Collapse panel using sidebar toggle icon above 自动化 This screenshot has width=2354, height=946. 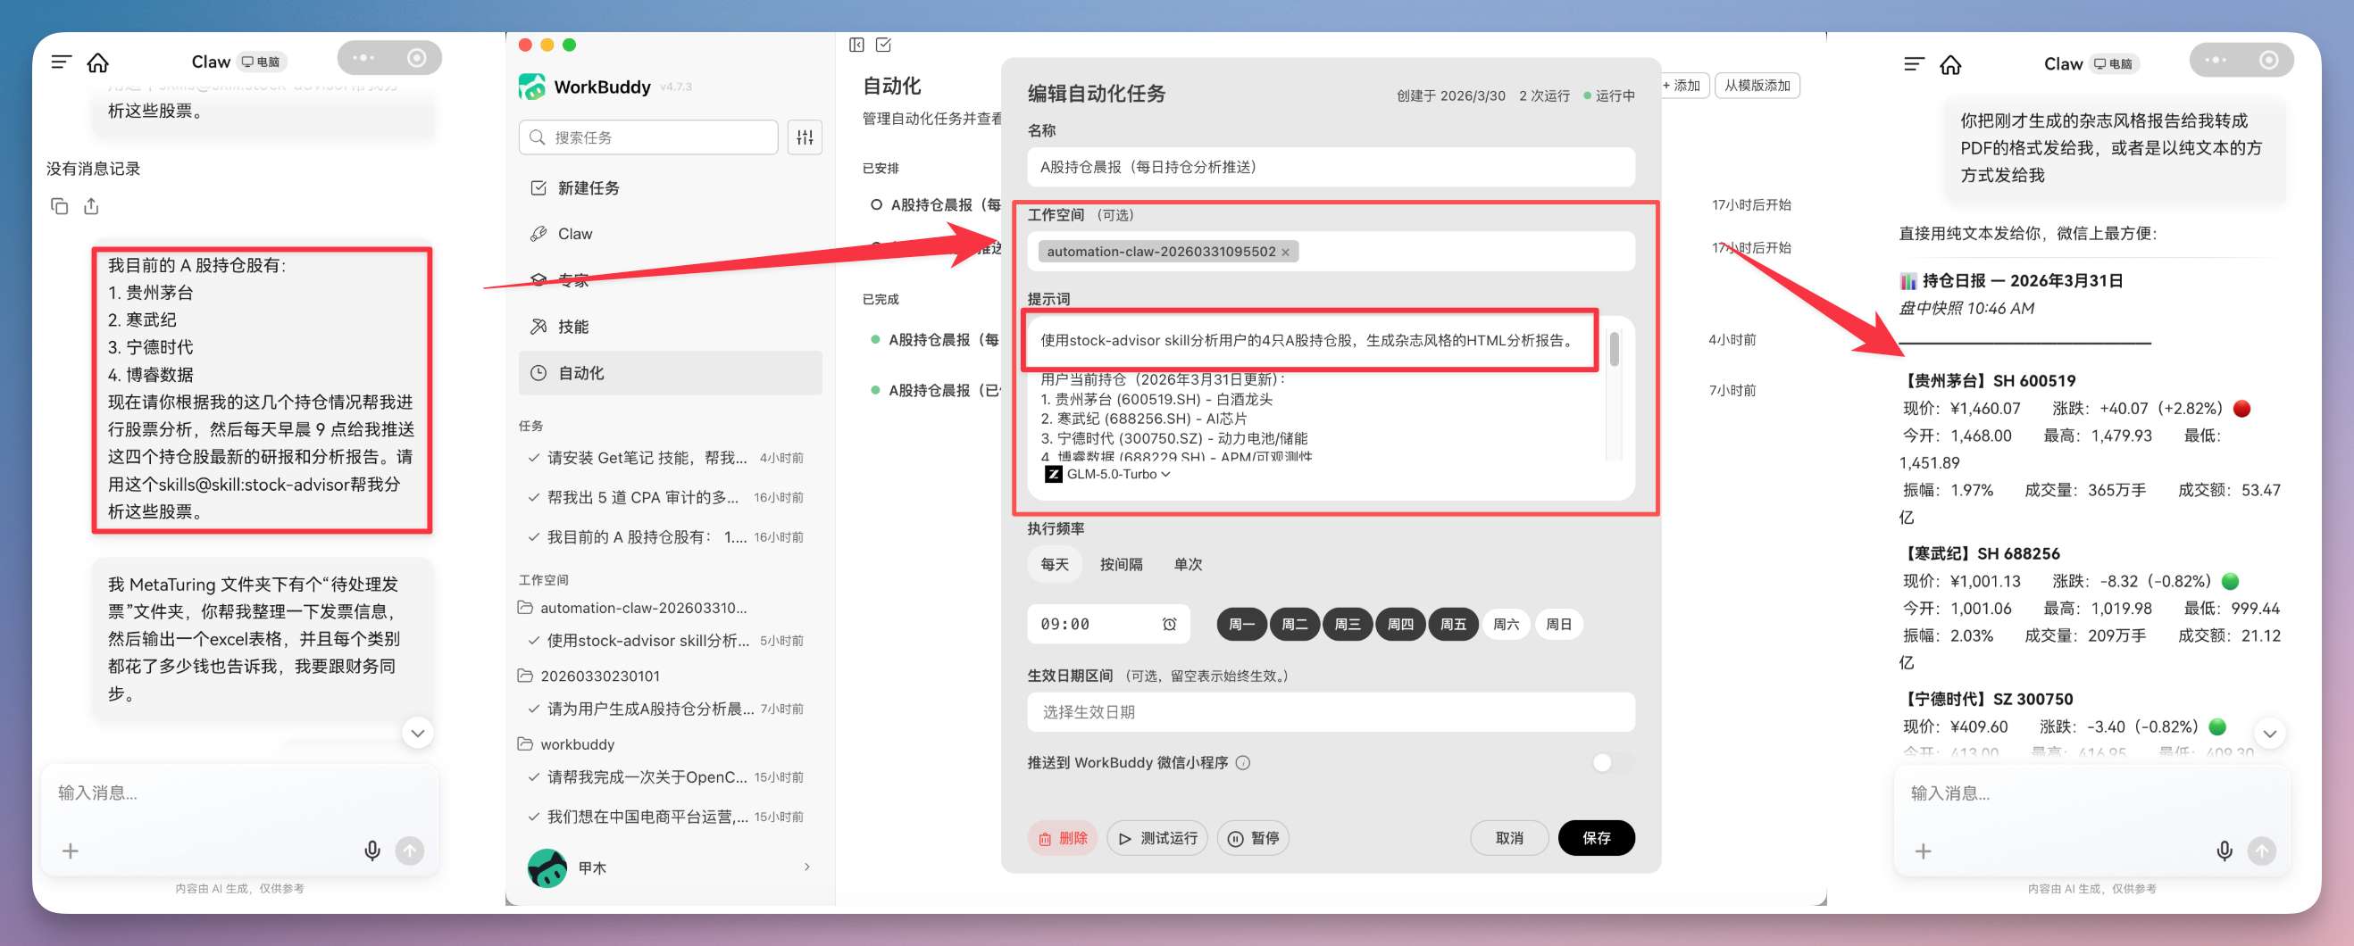pyautogui.click(x=856, y=44)
